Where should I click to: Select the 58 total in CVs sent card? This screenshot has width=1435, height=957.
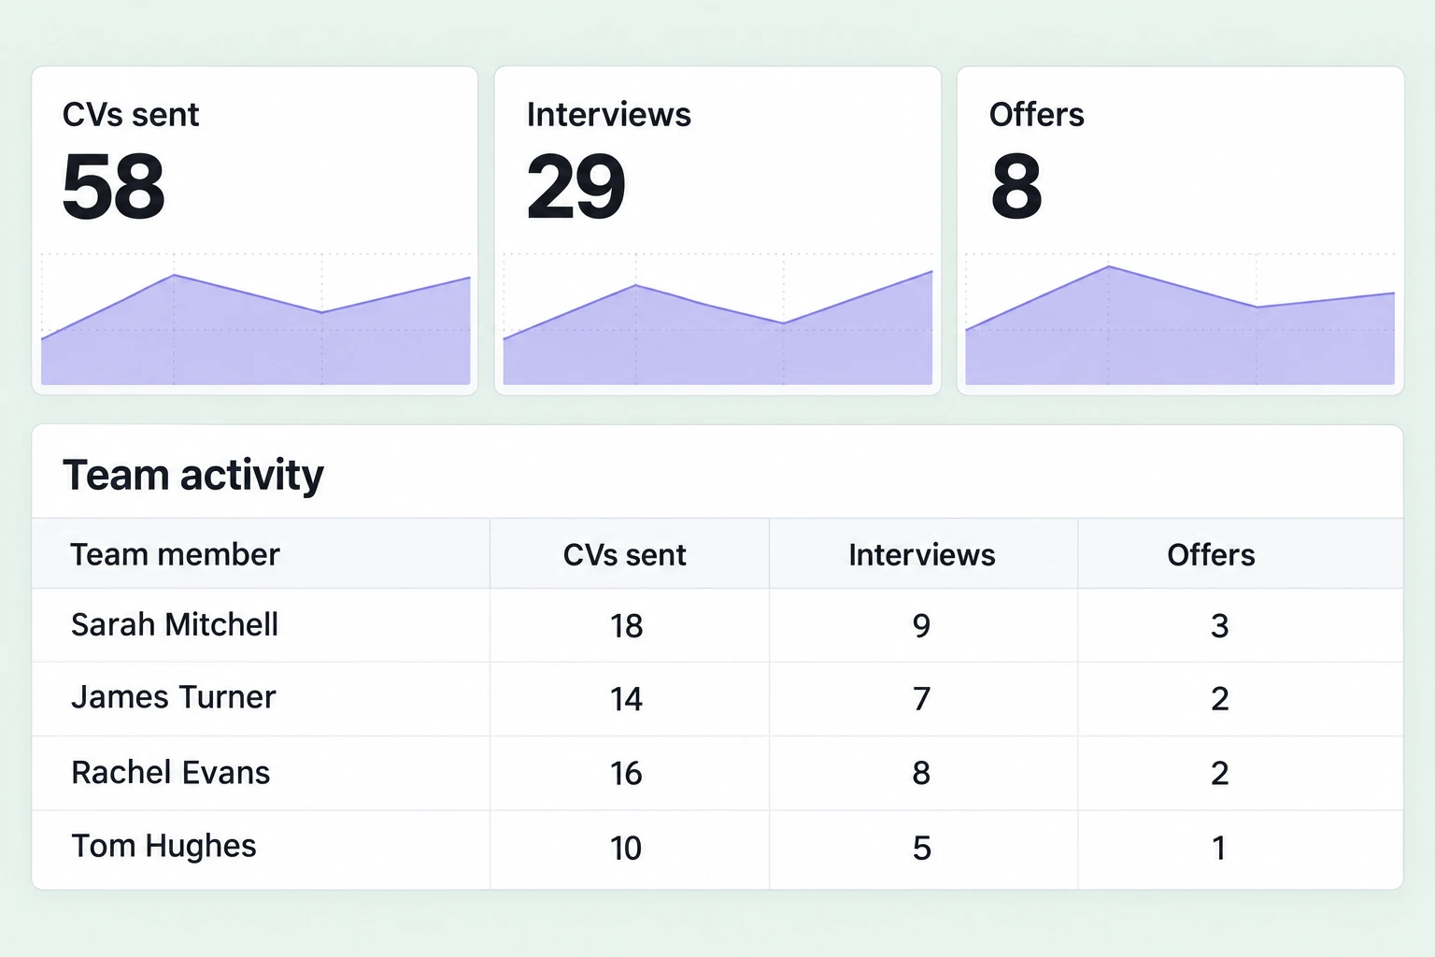click(x=113, y=187)
